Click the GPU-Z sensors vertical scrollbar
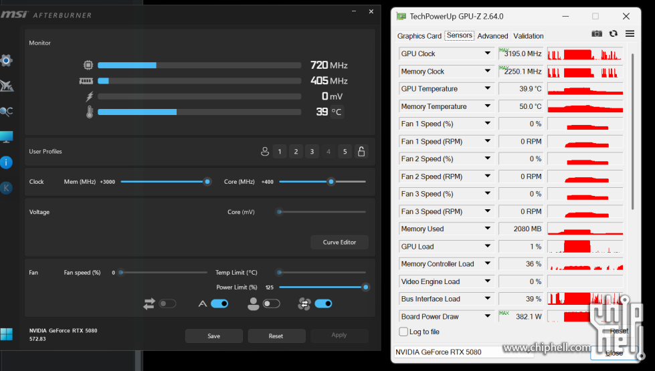655x371 pixels. pos(632,132)
